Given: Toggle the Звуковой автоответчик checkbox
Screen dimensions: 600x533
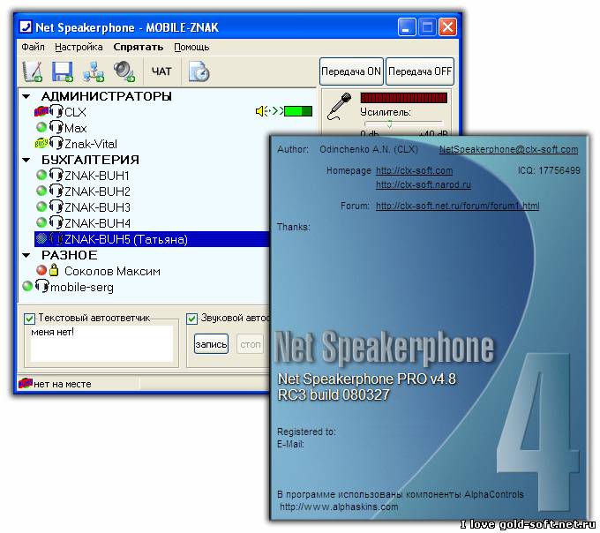Looking at the screenshot, I should click(191, 319).
